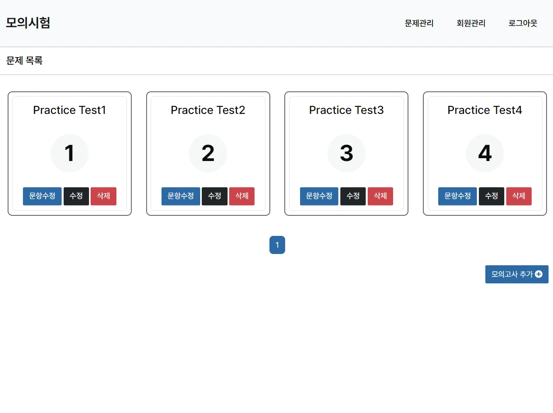Click the 문제 목록 heading
Image resolution: width=553 pixels, height=413 pixels.
pyautogui.click(x=25, y=61)
